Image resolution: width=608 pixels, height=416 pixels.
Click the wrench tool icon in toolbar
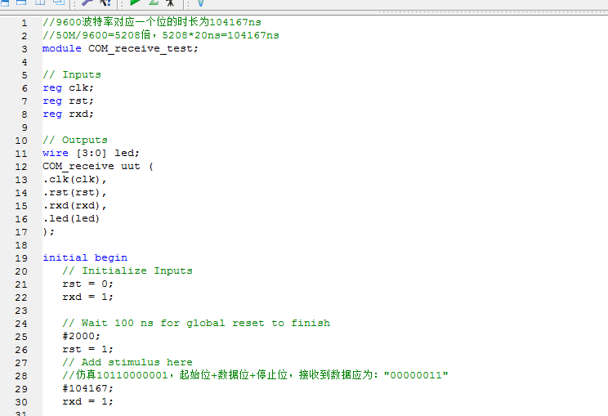pos(87,2)
